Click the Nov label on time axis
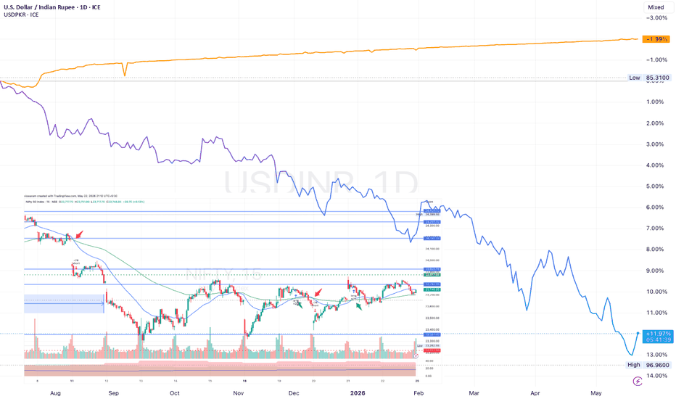The image size is (676, 399). point(238,393)
